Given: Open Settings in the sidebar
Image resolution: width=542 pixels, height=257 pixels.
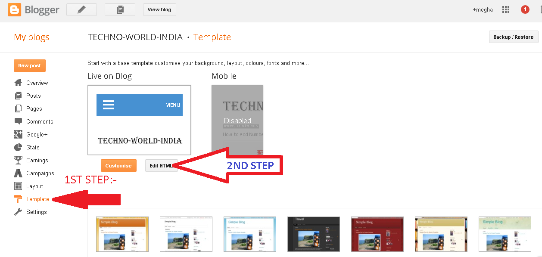Looking at the screenshot, I should [x=37, y=212].
